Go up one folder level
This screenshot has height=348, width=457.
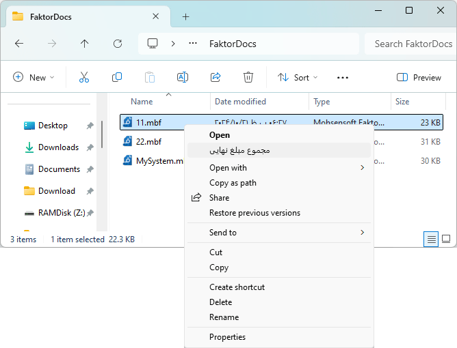pyautogui.click(x=85, y=44)
